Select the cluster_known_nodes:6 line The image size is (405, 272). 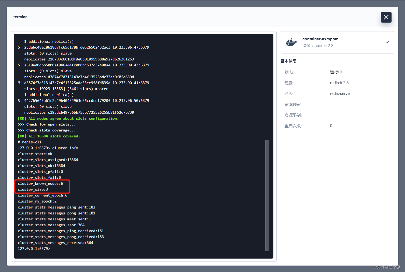coord(40,184)
